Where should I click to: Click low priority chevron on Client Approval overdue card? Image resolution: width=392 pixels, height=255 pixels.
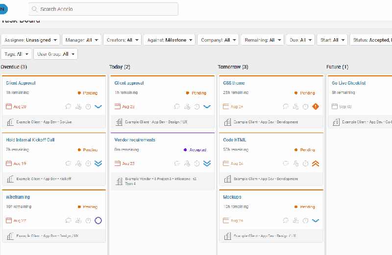(98, 107)
